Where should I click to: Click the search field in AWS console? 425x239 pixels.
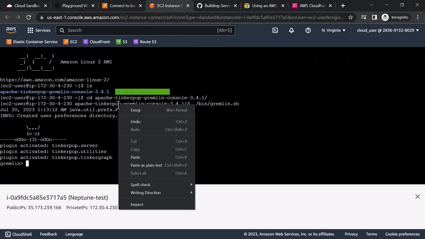(x=145, y=30)
